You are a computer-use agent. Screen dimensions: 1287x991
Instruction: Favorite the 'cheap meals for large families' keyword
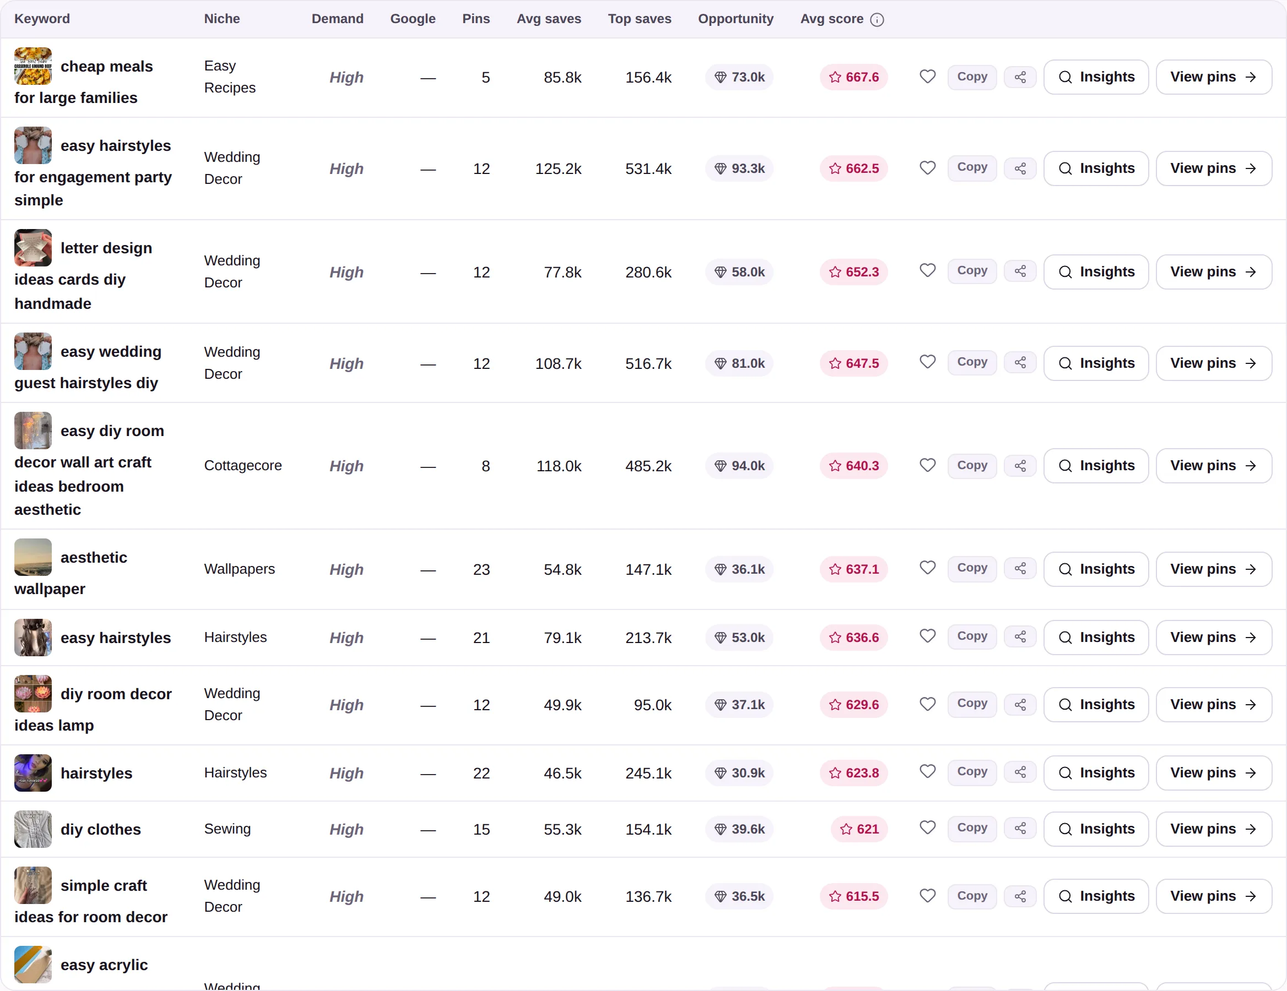[928, 77]
